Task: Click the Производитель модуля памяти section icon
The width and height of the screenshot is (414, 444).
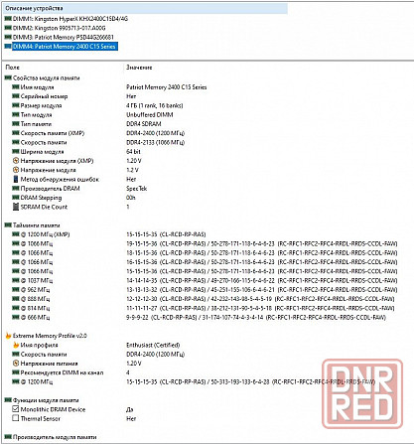Action: click(8, 437)
